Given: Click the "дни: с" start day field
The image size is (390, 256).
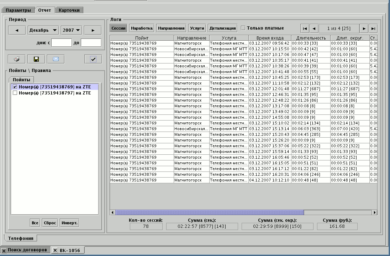Looking at the screenshot, I should tap(62, 43).
